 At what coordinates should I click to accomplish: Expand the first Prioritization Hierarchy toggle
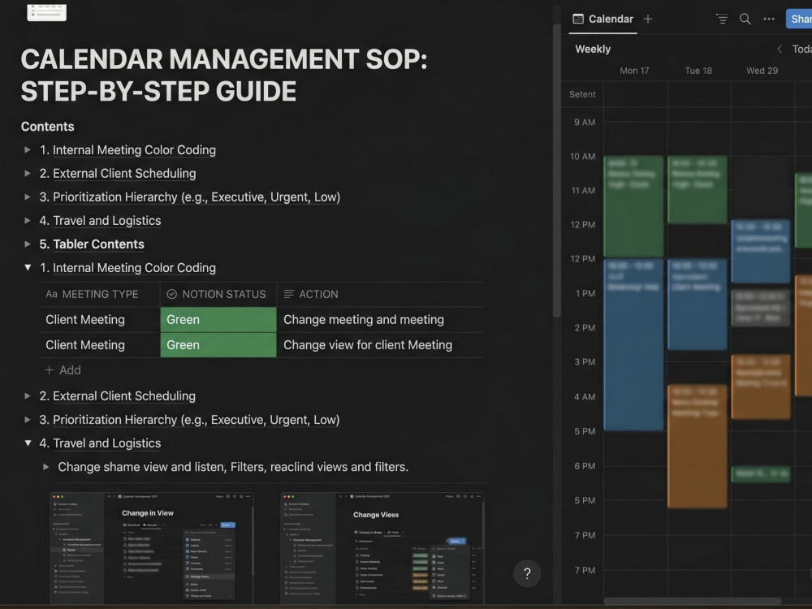[27, 197]
